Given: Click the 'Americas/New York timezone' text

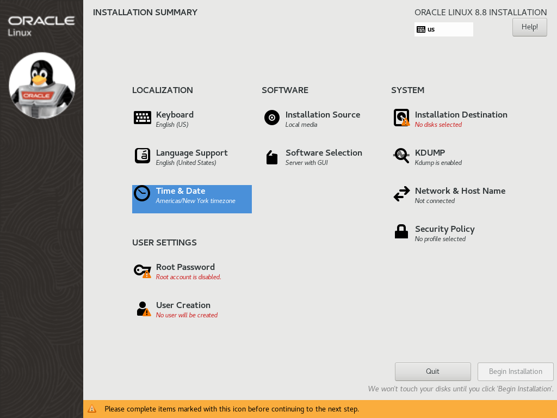Looking at the screenshot, I should 195,201.
